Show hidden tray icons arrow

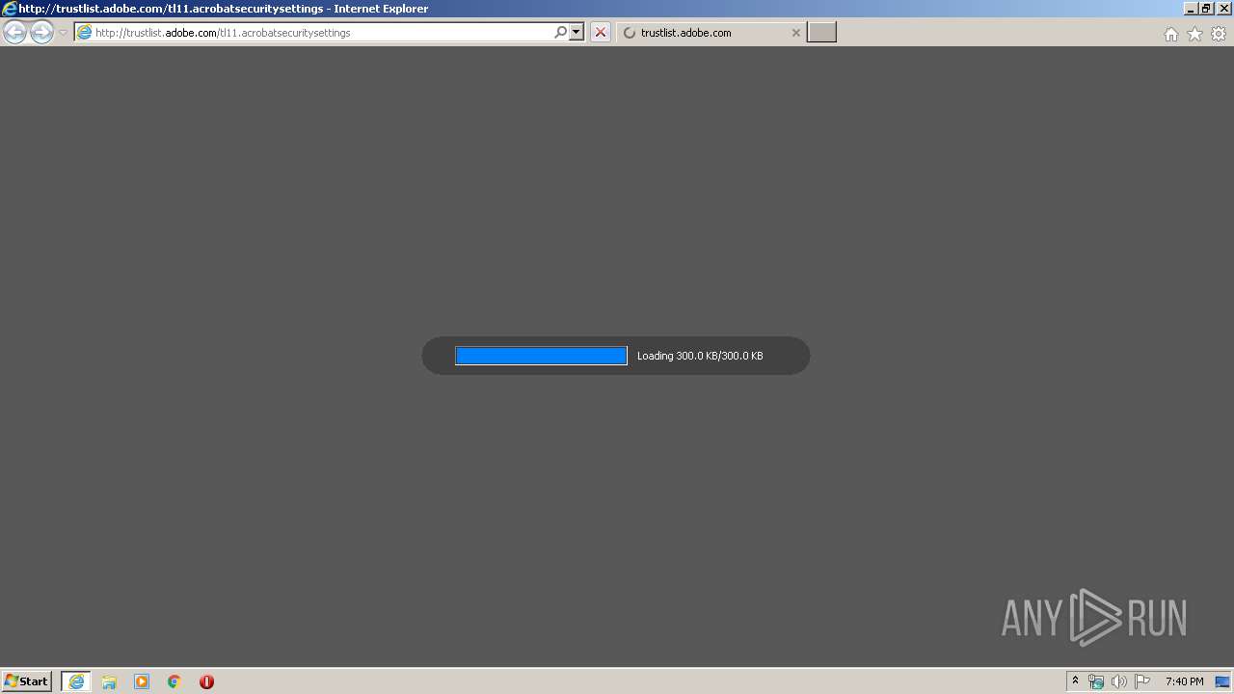(1076, 681)
